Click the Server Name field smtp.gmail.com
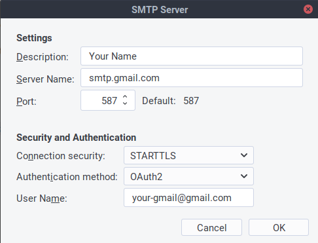 pos(192,78)
